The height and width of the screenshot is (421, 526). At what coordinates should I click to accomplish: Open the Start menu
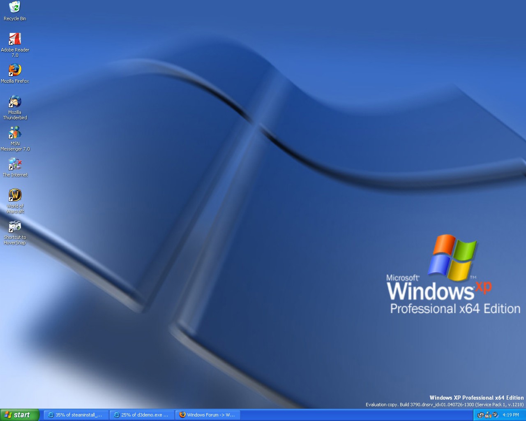pyautogui.click(x=19, y=415)
